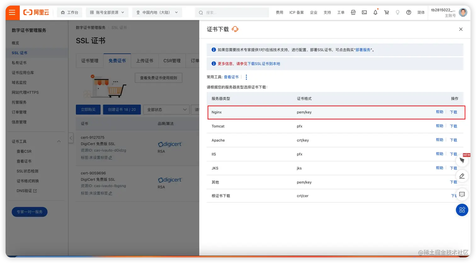Screen dimensions: 476x263
Task: Switch language via 简体
Action: tap(421, 13)
